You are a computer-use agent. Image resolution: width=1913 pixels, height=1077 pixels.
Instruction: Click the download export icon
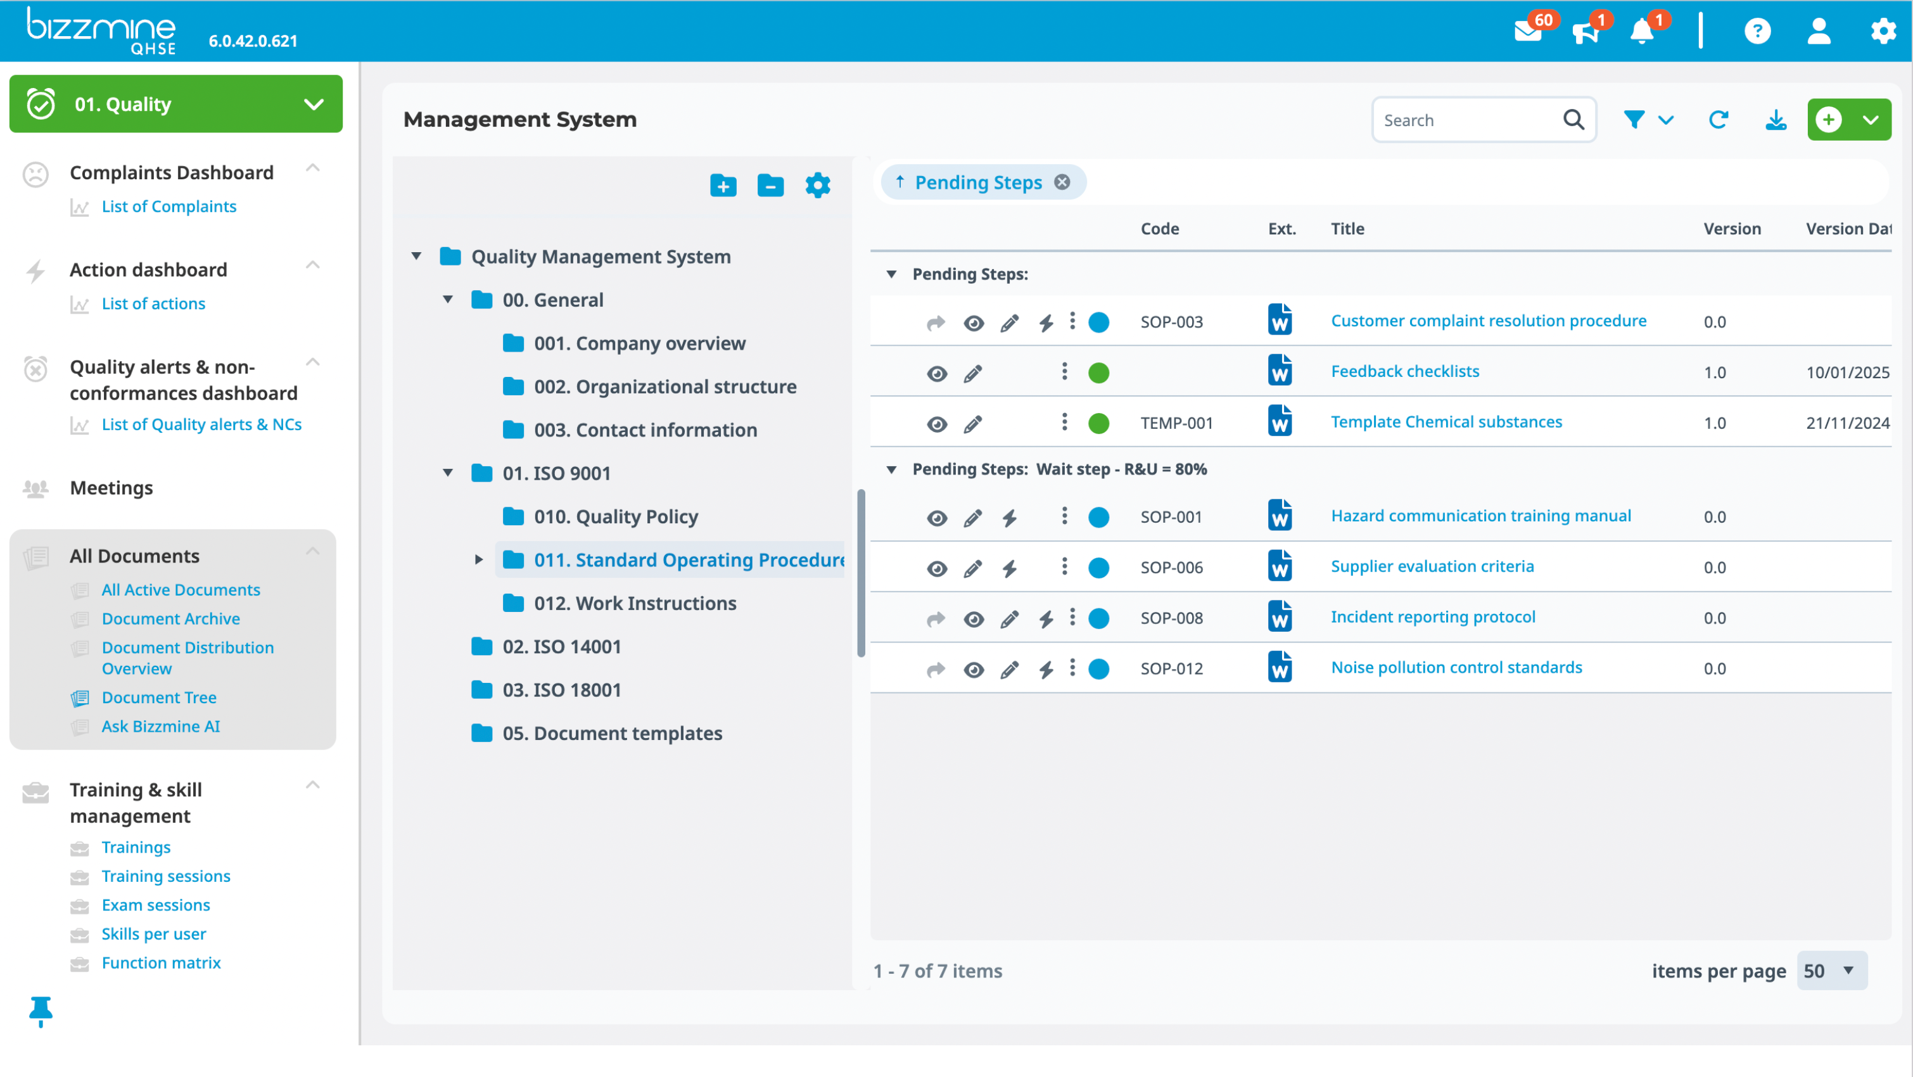1776,120
